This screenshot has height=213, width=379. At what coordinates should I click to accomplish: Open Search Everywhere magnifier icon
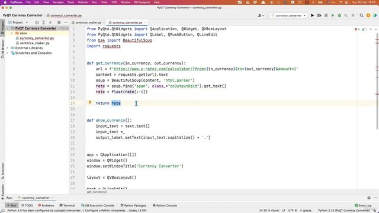(x=361, y=15)
